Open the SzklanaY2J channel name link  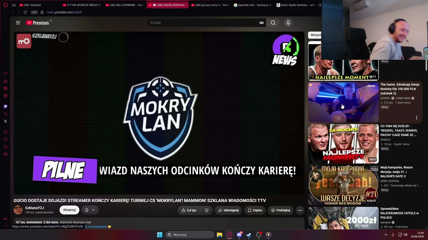[34, 208]
